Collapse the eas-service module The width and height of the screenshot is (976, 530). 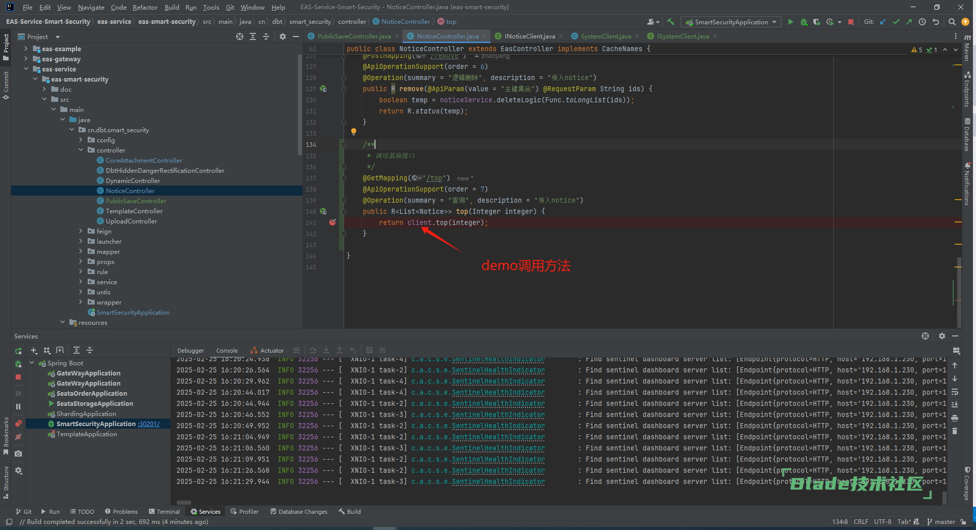[26, 69]
